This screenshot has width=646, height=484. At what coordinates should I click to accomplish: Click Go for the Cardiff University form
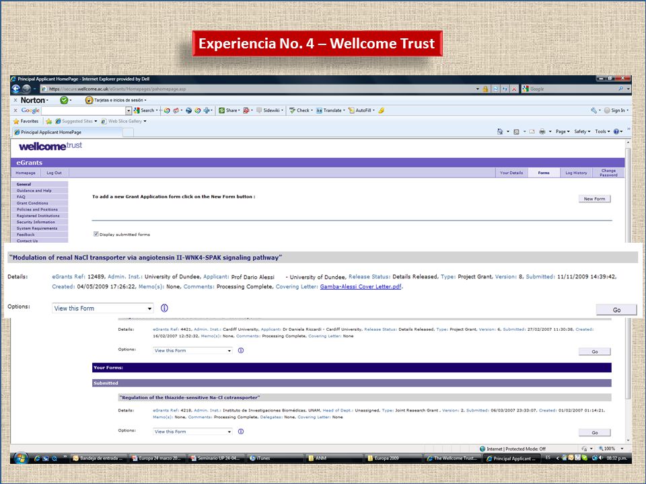click(594, 352)
